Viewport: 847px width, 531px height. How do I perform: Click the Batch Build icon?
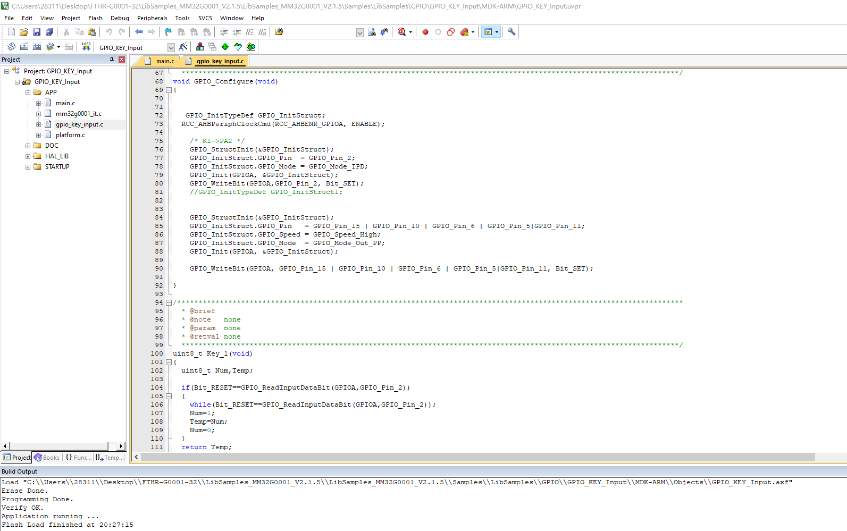coord(50,47)
